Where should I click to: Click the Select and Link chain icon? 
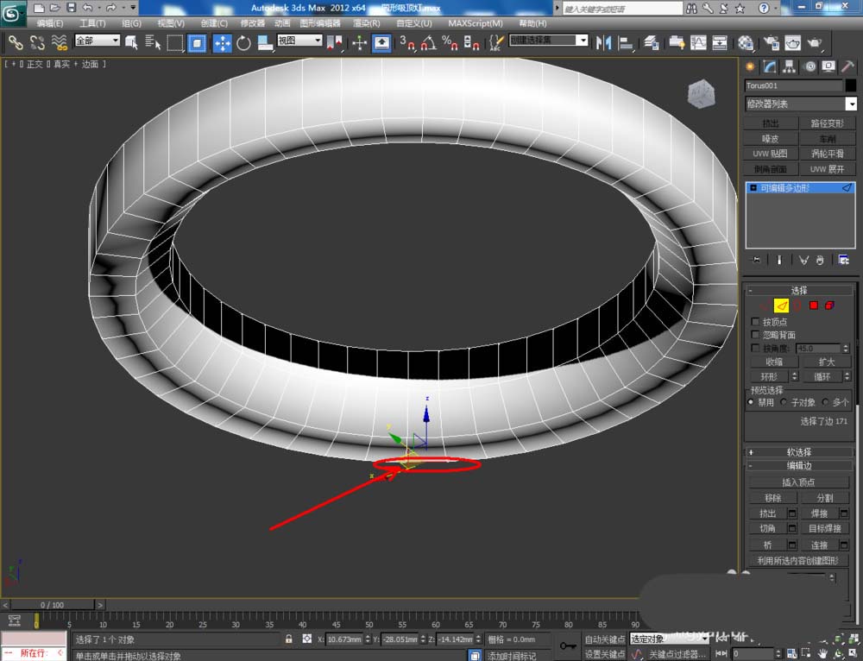[x=16, y=42]
